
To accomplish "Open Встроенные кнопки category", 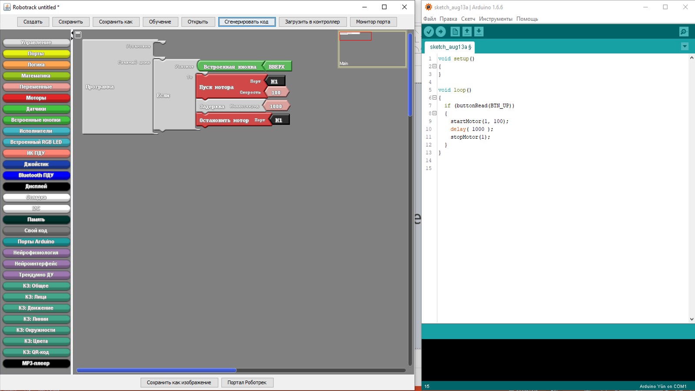I will 37,120.
